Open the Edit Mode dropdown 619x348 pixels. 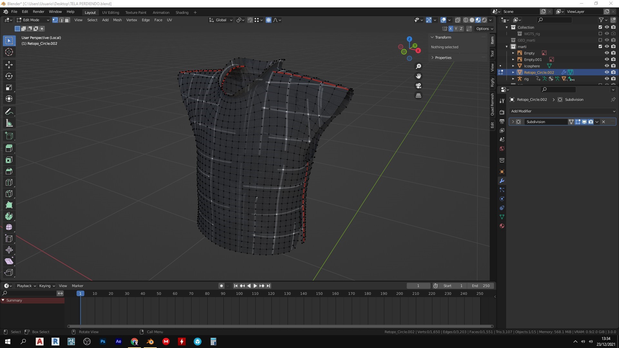click(33, 20)
